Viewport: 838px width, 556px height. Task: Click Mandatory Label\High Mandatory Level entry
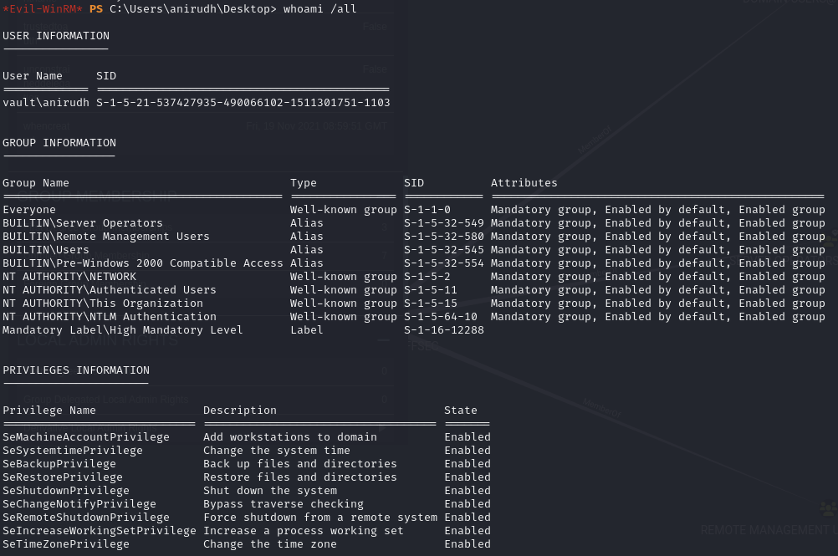123,330
